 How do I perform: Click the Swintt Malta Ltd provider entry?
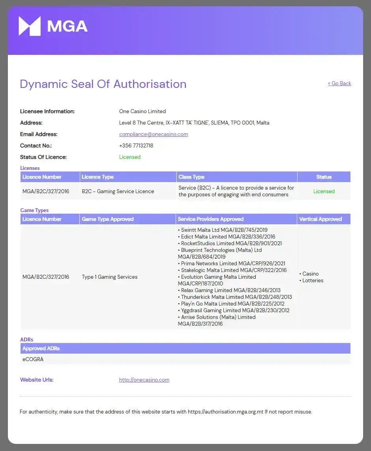click(x=223, y=230)
